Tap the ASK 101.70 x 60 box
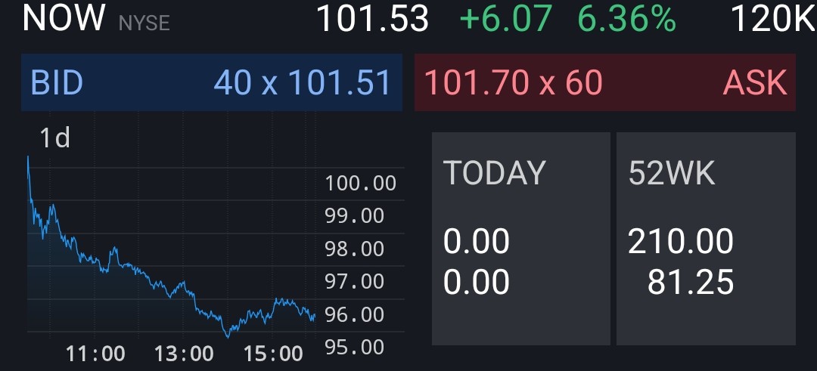This screenshot has width=817, height=371. tap(605, 82)
